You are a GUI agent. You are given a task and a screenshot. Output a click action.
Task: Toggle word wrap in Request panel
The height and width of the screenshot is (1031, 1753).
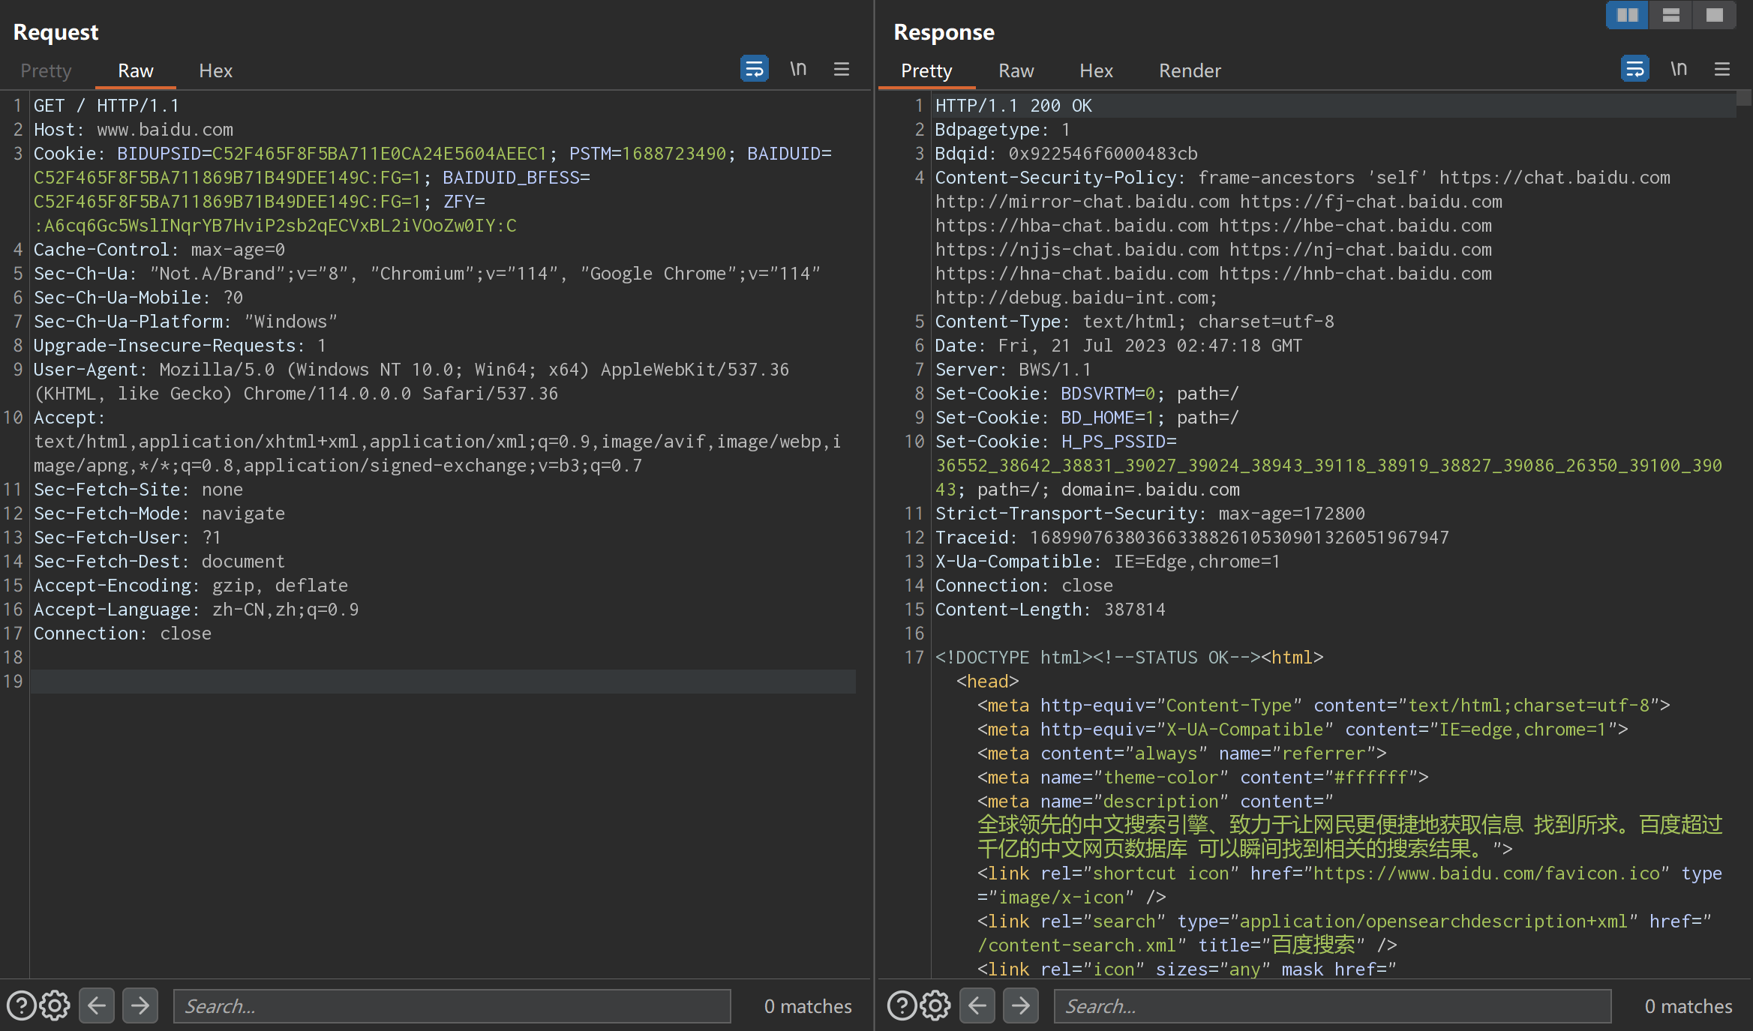[754, 69]
